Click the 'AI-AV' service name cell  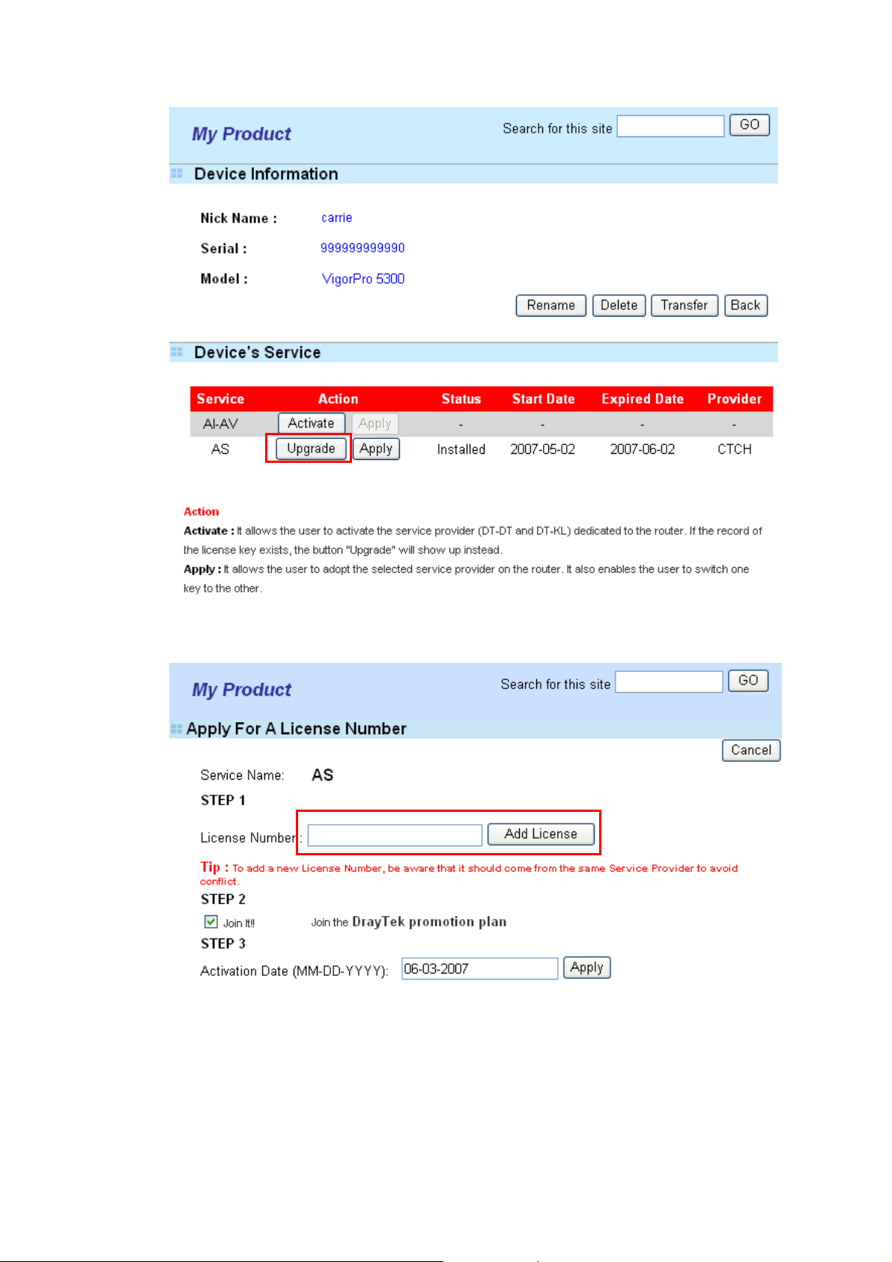pos(220,424)
